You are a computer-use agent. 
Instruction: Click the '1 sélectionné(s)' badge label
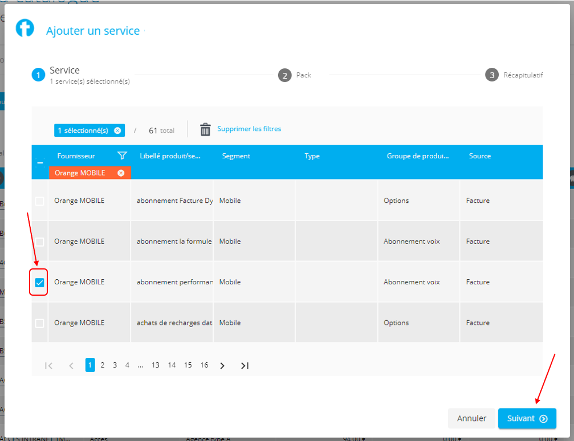click(83, 130)
